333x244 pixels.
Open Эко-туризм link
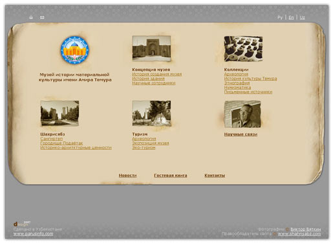click(x=144, y=148)
